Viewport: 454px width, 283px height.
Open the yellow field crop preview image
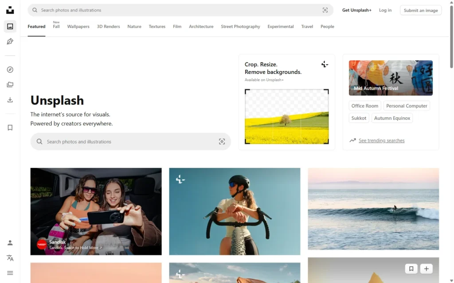[287, 117]
